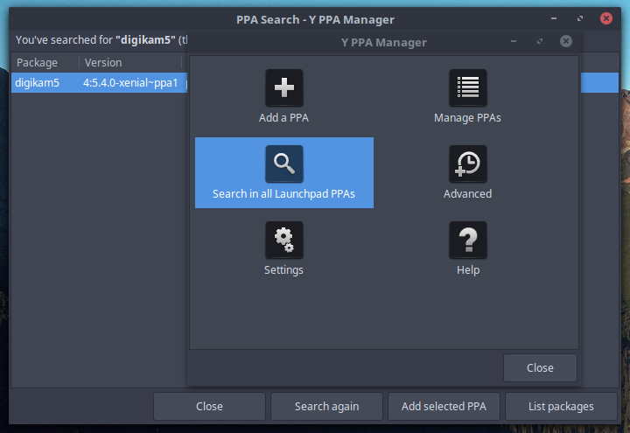
Task: Minimize the PPA Search window
Action: (x=554, y=18)
